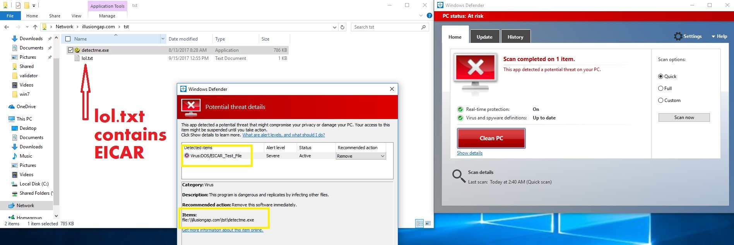Screen dimensions: 734x245
Task: Uncheck the detectme.exe checkbox
Action: 70,50
